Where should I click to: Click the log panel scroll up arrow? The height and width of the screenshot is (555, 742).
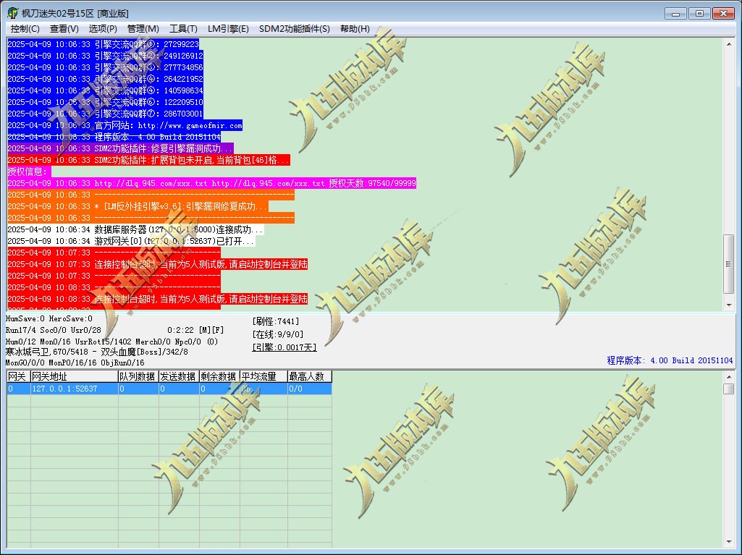point(729,44)
